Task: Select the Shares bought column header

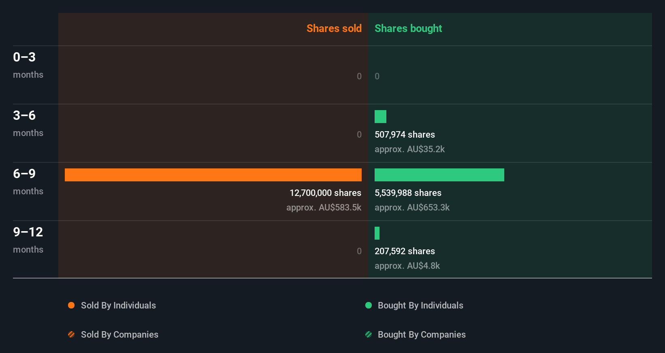Action: coord(408,28)
